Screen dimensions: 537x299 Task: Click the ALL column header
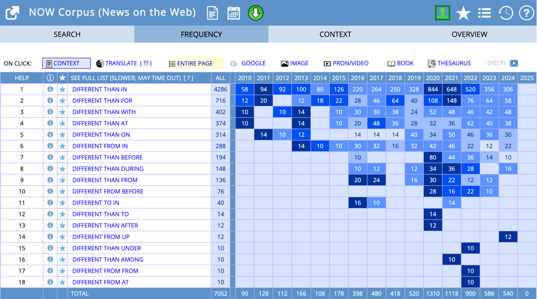pyautogui.click(x=221, y=78)
